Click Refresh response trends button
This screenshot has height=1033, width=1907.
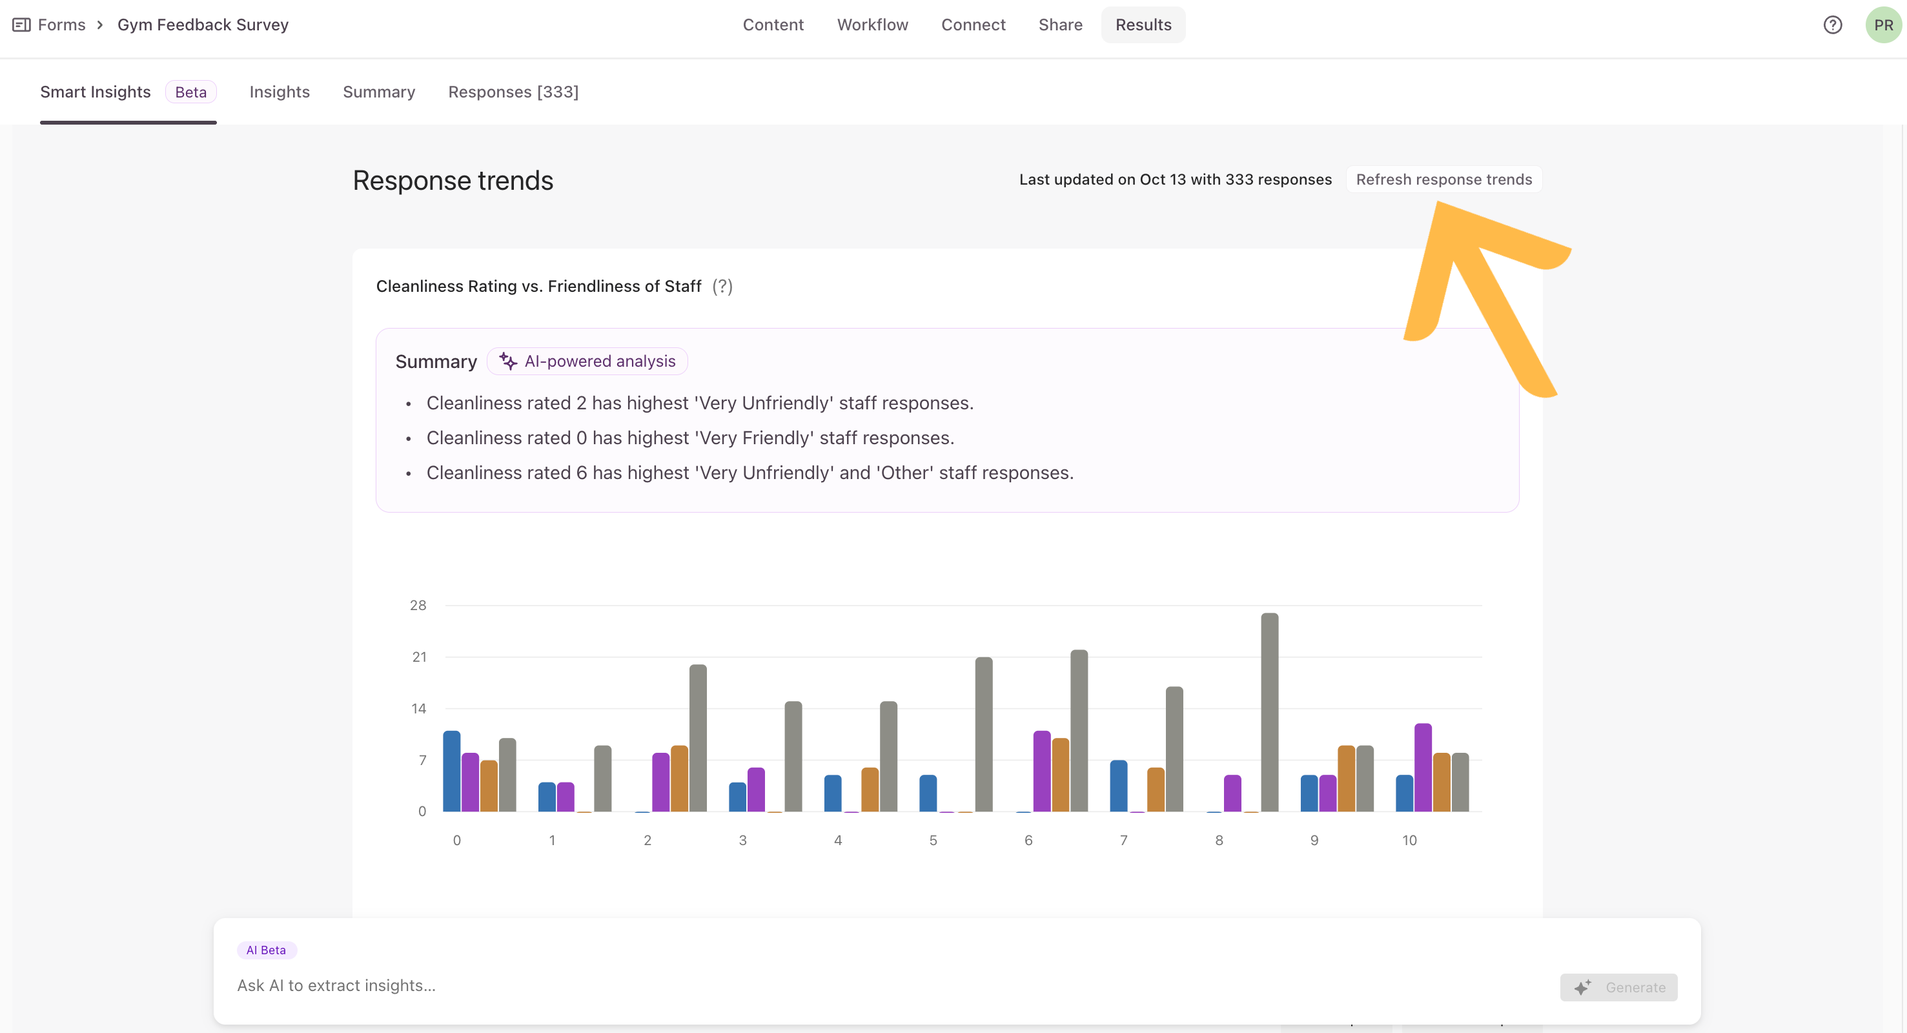[x=1443, y=179]
